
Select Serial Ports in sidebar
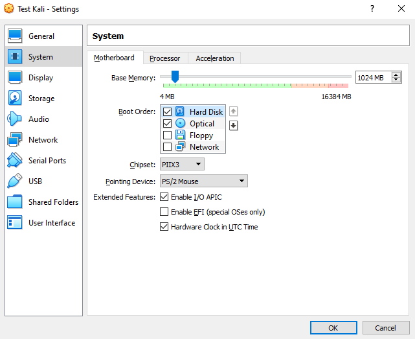(47, 161)
